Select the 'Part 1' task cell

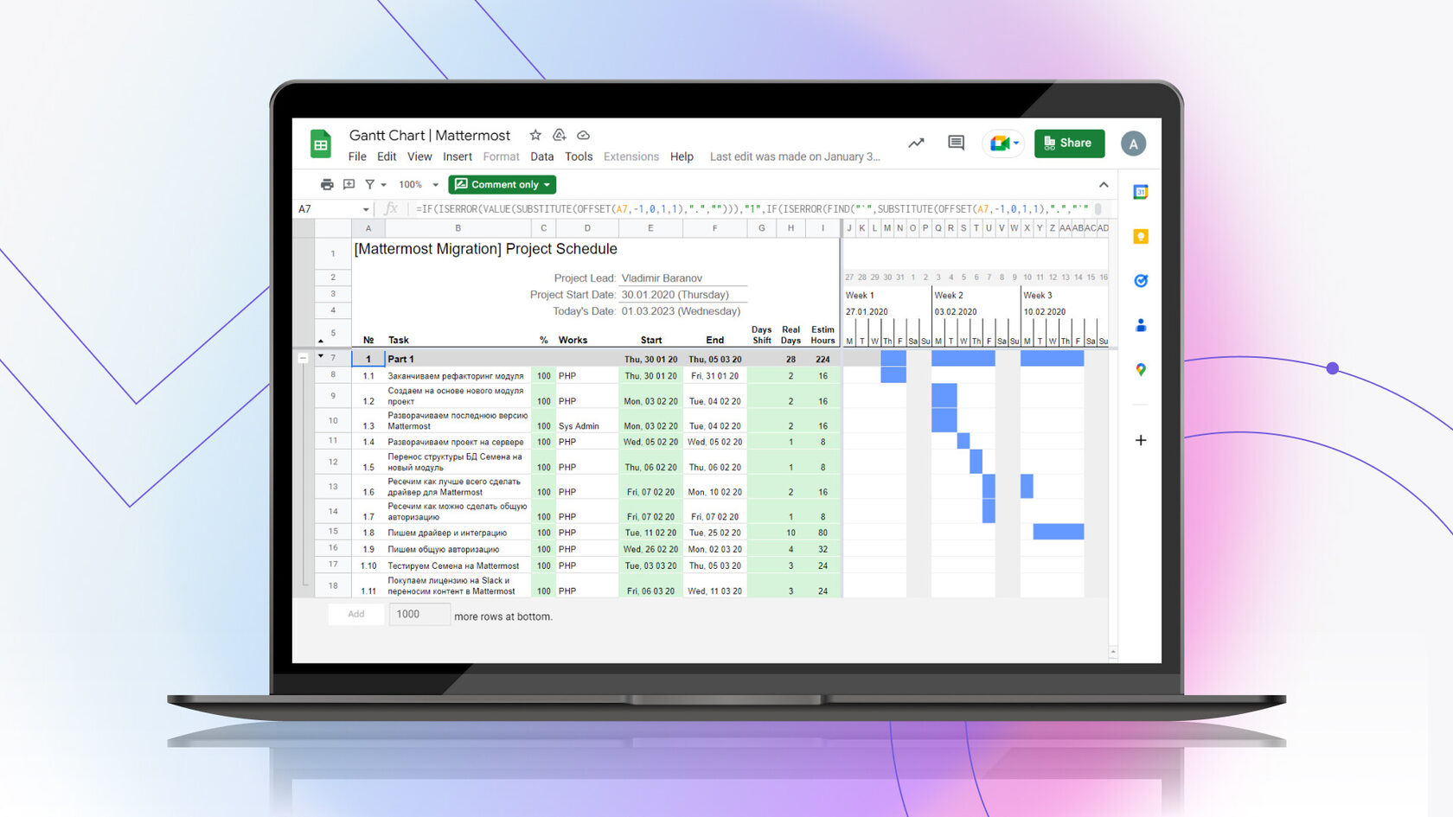(x=458, y=359)
